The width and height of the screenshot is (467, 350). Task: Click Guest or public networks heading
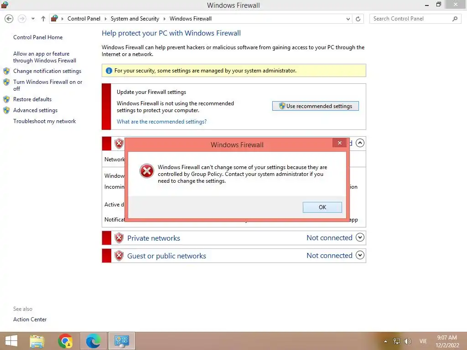pos(166,256)
